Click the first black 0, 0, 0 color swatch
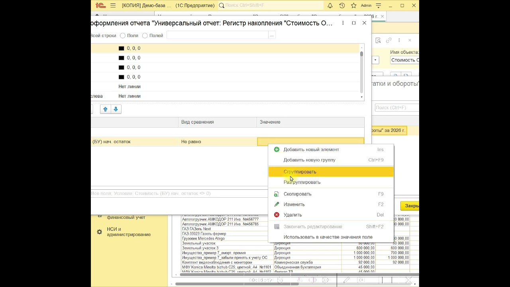The image size is (510, 287). click(122, 48)
